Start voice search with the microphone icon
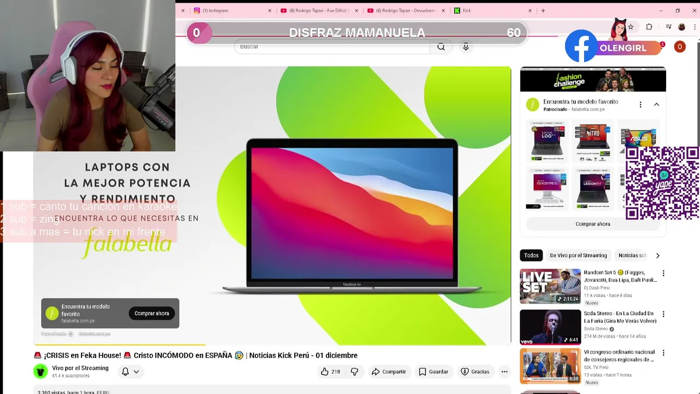 [x=466, y=47]
